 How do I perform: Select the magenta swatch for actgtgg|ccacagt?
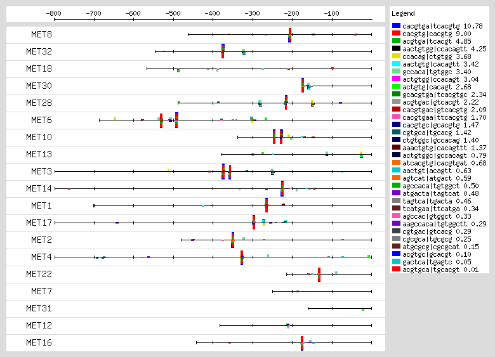click(396, 79)
